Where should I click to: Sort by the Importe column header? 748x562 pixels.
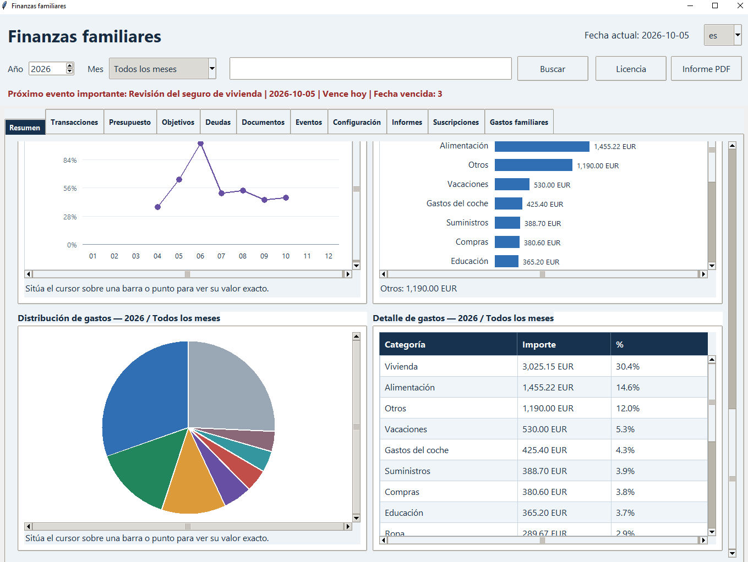pyautogui.click(x=564, y=344)
